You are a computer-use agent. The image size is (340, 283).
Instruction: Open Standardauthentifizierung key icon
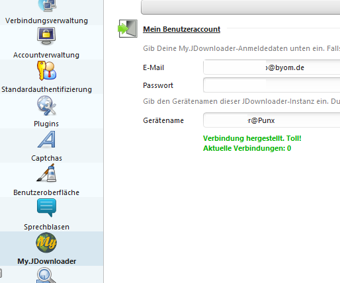[46, 71]
